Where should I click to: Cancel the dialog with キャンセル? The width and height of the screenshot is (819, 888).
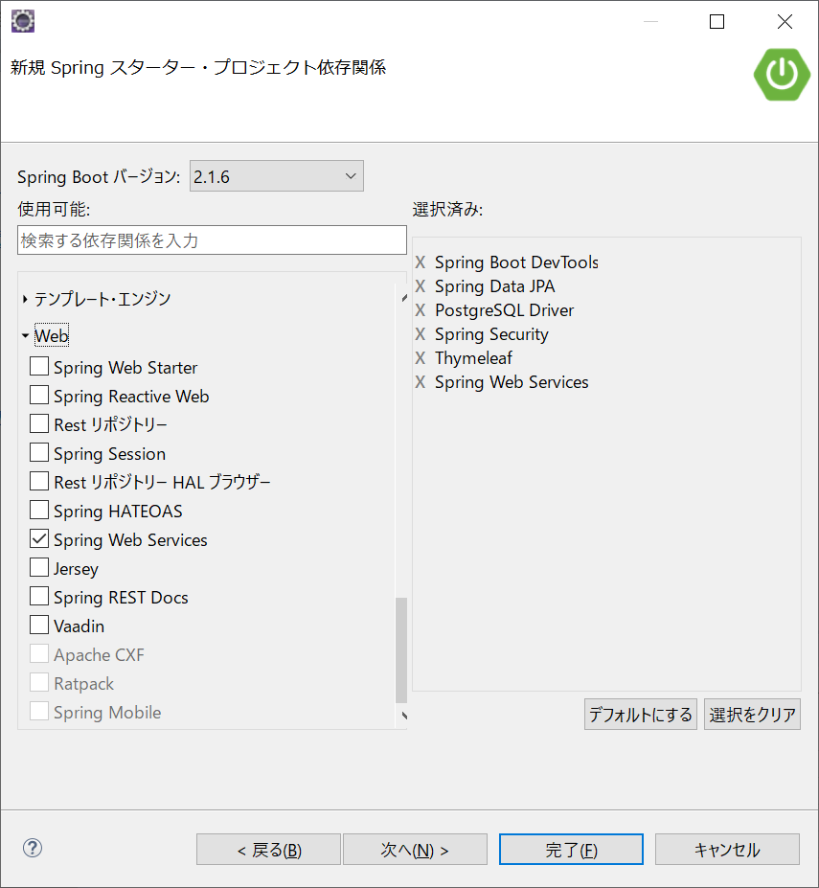(x=727, y=850)
